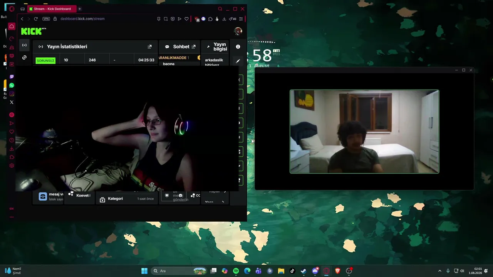Open the VPN badge in address bar
Screen dimensions: 493x277
point(46,19)
